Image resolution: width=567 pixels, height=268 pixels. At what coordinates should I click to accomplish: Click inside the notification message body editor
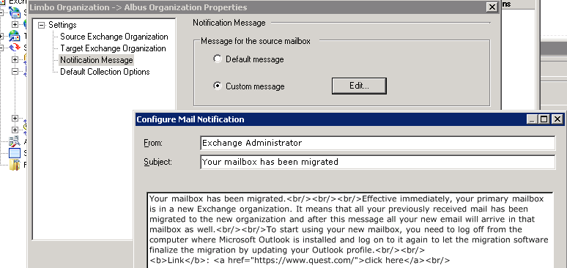350,230
